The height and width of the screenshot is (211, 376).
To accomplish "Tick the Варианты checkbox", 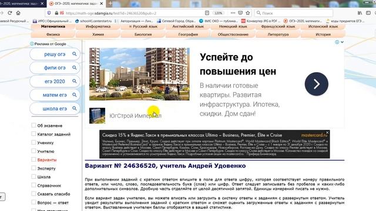I will tap(33, 159).
